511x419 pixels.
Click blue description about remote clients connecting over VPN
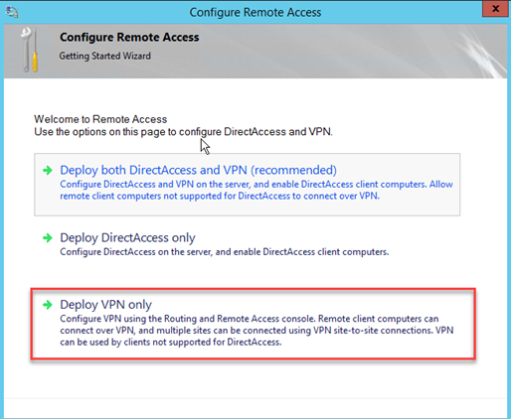[x=256, y=190]
